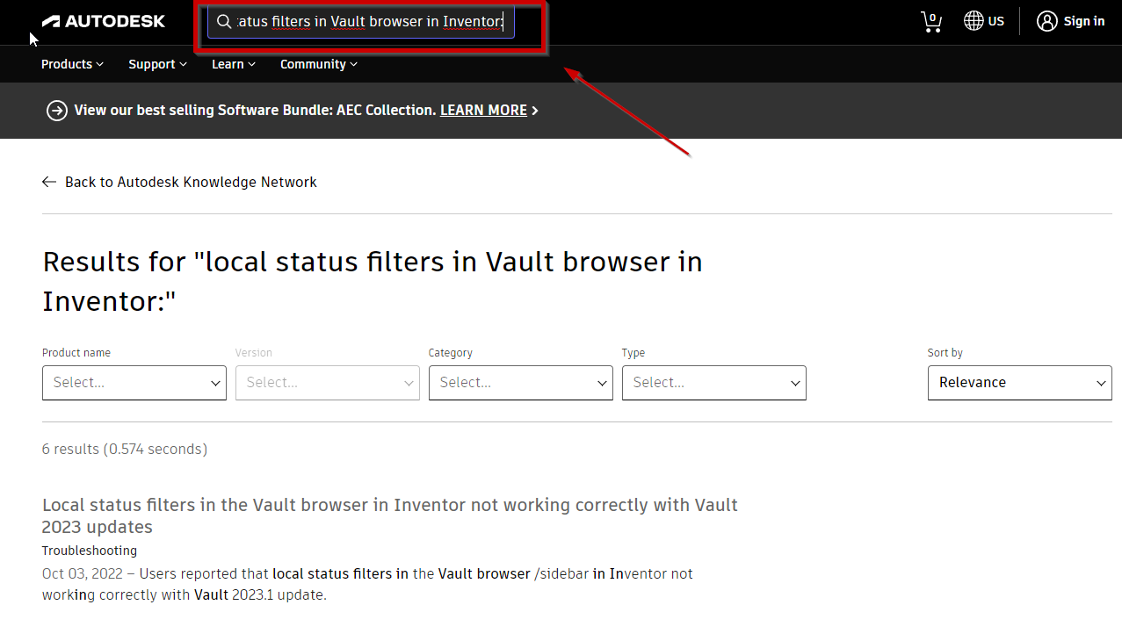Click the LEARN MORE chevron arrow
1122x641 pixels.
pos(534,111)
